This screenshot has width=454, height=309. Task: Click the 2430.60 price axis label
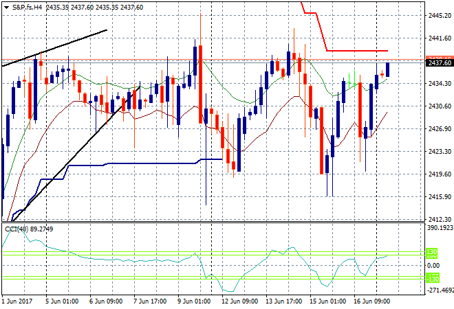pyautogui.click(x=440, y=106)
